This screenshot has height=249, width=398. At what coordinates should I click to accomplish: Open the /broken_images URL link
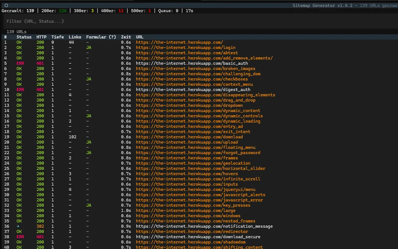(x=196, y=69)
